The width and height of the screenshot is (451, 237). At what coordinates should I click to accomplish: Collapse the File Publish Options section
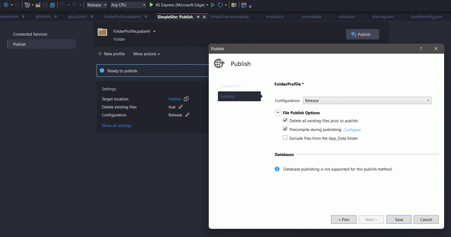coord(278,112)
